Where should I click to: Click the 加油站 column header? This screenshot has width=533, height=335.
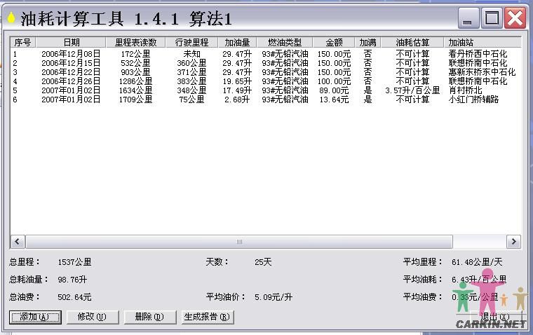[461, 43]
